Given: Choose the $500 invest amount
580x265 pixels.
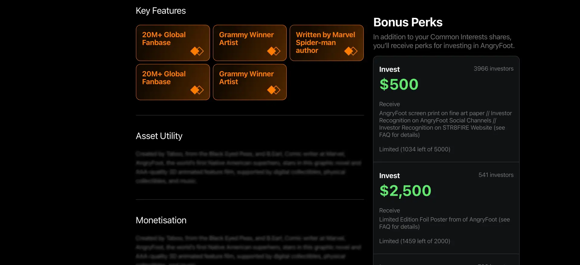Looking at the screenshot, I should [x=399, y=84].
